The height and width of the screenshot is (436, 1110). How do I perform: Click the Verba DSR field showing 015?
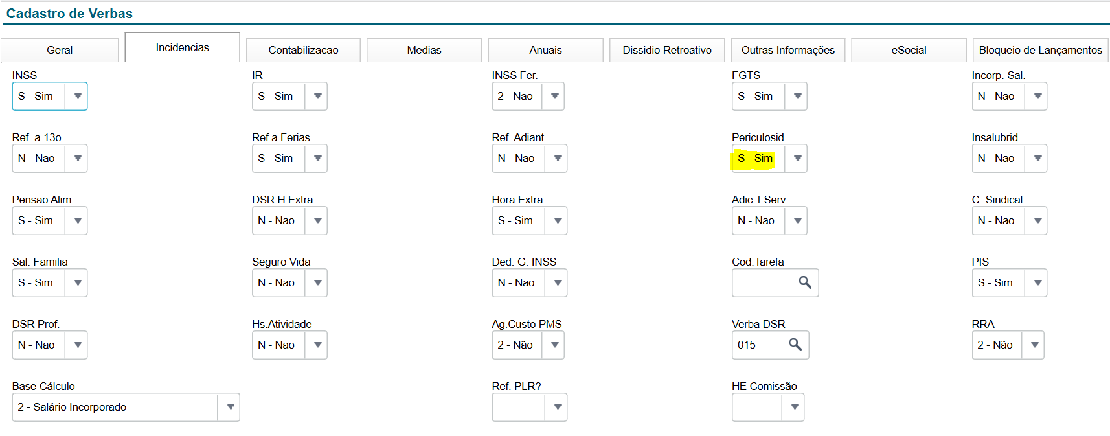click(x=771, y=345)
